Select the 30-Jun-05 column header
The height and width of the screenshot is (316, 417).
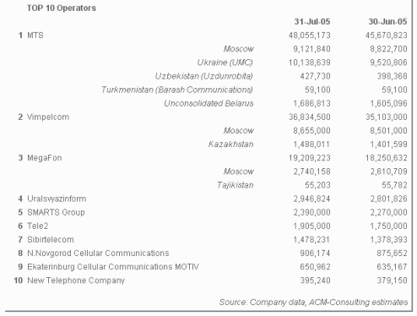[387, 22]
